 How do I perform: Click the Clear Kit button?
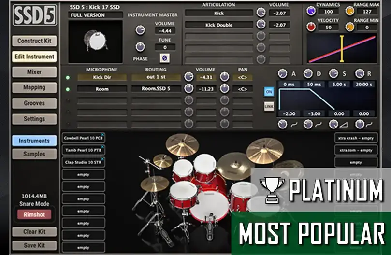pyautogui.click(x=34, y=232)
